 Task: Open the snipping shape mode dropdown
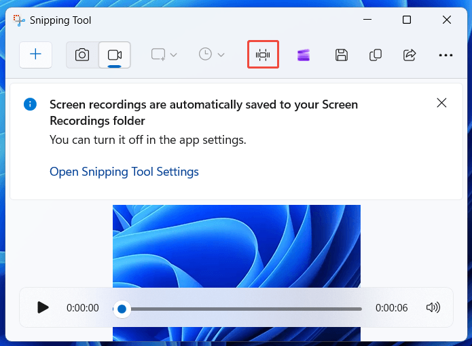tap(164, 55)
